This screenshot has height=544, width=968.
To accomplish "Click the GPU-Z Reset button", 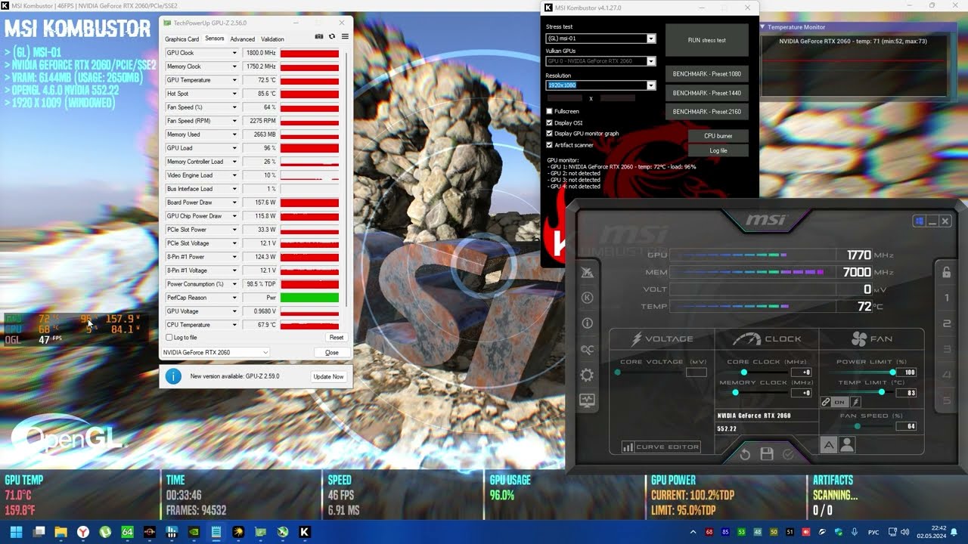I will tap(337, 338).
